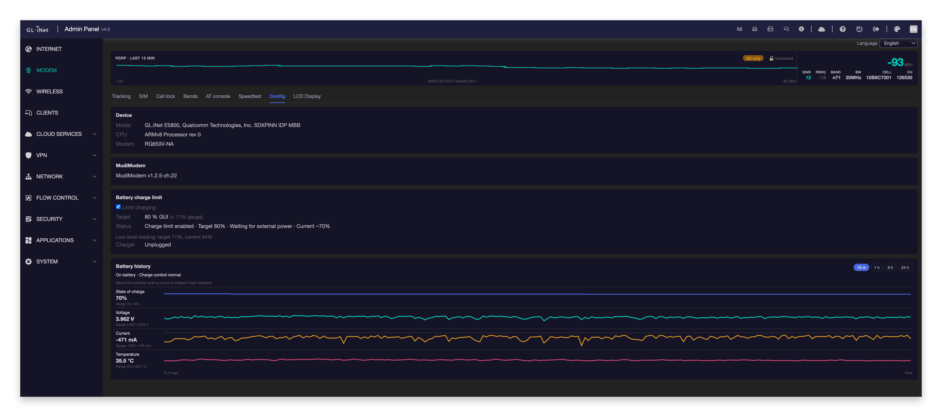Open the Language dropdown set to English
The image size is (942, 417).
click(x=898, y=44)
